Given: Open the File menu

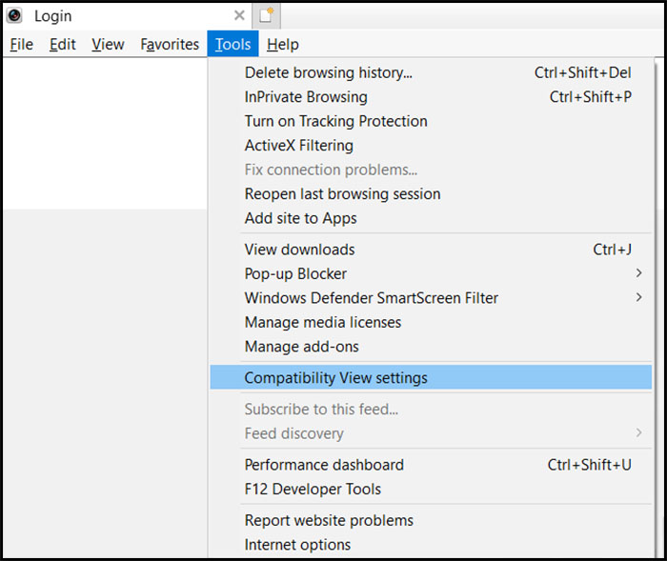Looking at the screenshot, I should pyautogui.click(x=21, y=44).
